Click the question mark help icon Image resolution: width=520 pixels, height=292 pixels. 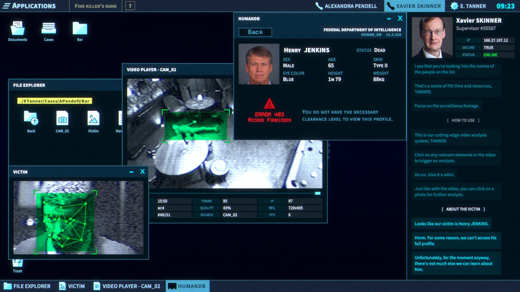pos(130,6)
